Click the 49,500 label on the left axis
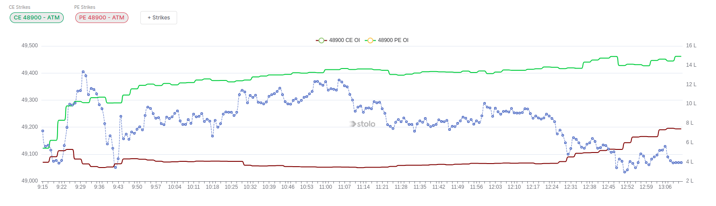The height and width of the screenshot is (206, 716). point(30,46)
